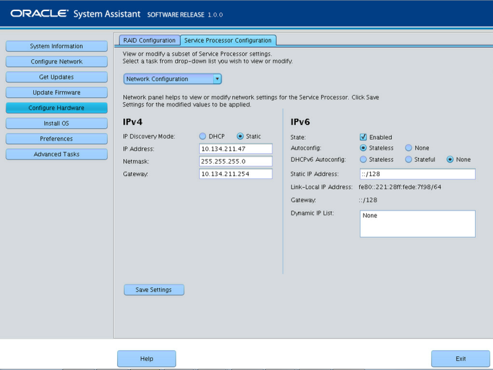493x370 pixels.
Task: Click the IPv6 Static IP Address field
Action: pyautogui.click(x=418, y=174)
